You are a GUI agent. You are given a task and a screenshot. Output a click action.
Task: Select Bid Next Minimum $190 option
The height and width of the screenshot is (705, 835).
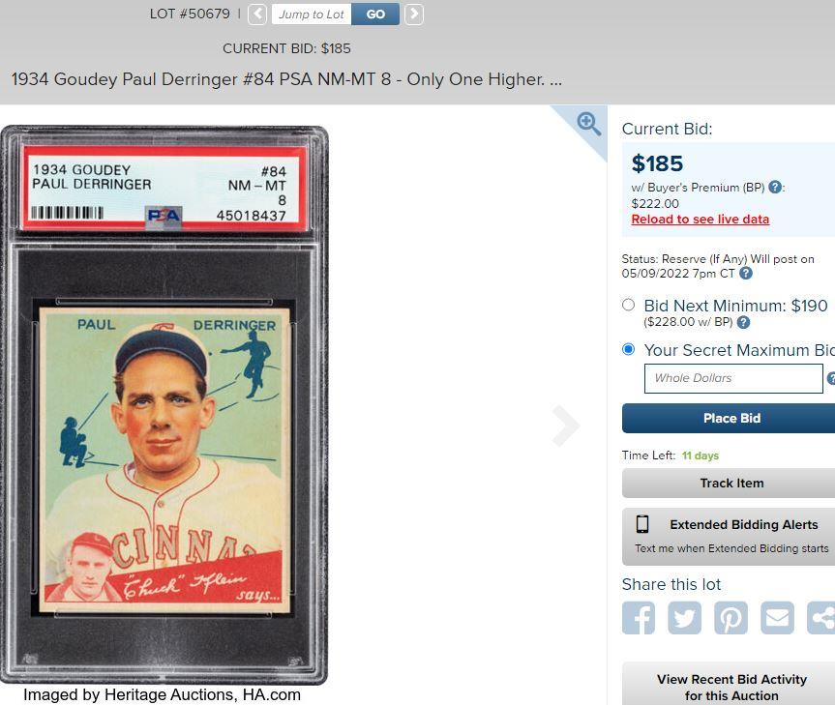pyautogui.click(x=628, y=305)
